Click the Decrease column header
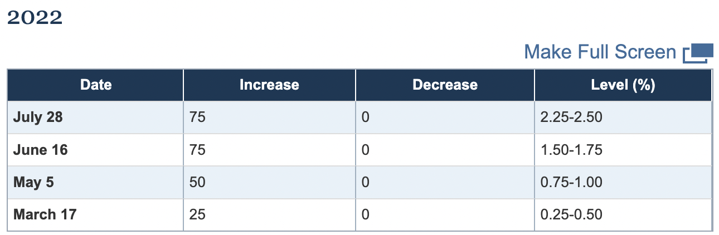Screen dimensions: 719x235 point(445,85)
